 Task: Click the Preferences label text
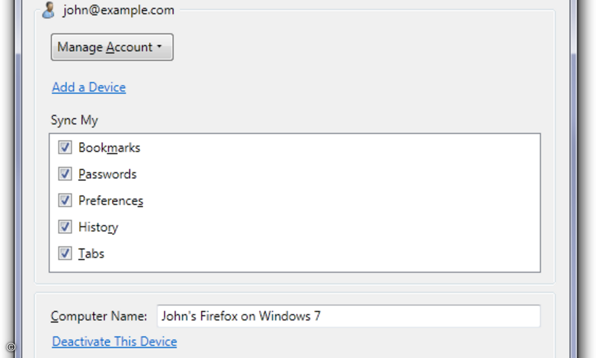(x=111, y=200)
